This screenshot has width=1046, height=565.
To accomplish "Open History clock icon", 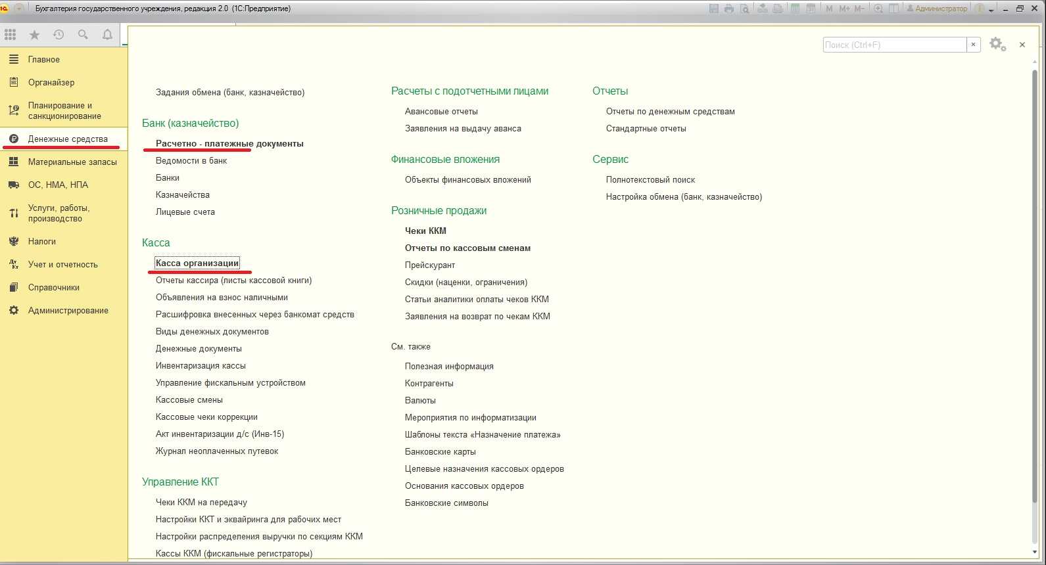I will [59, 35].
